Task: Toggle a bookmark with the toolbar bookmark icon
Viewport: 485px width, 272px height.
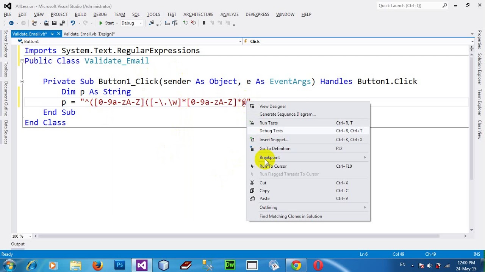Action: pos(204,23)
